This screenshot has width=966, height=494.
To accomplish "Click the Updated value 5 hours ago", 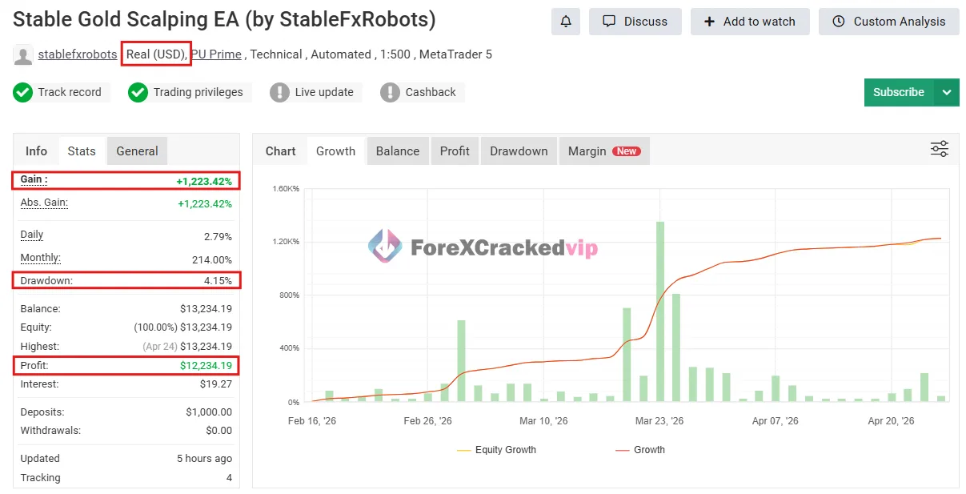I will [205, 459].
